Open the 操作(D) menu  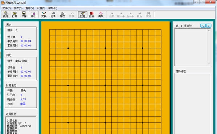coord(18,8)
